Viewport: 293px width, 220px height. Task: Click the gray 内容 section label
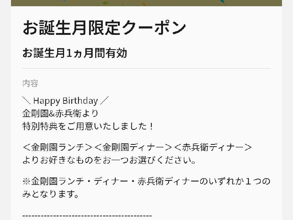tap(30, 83)
